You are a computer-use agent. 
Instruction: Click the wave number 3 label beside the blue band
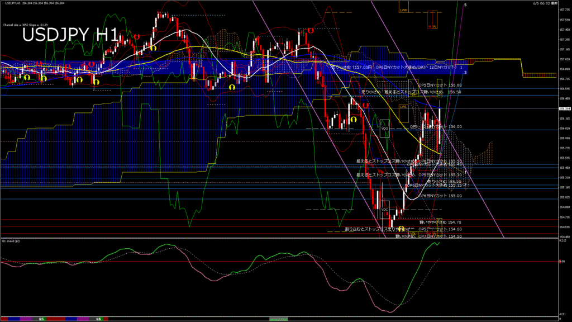tap(465, 73)
